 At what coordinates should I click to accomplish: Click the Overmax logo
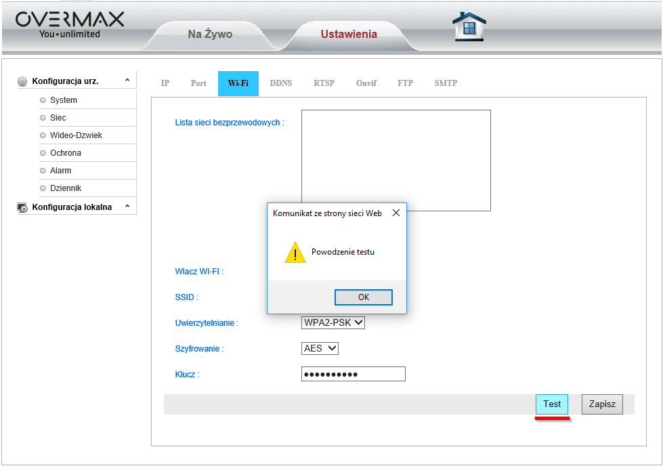69,24
